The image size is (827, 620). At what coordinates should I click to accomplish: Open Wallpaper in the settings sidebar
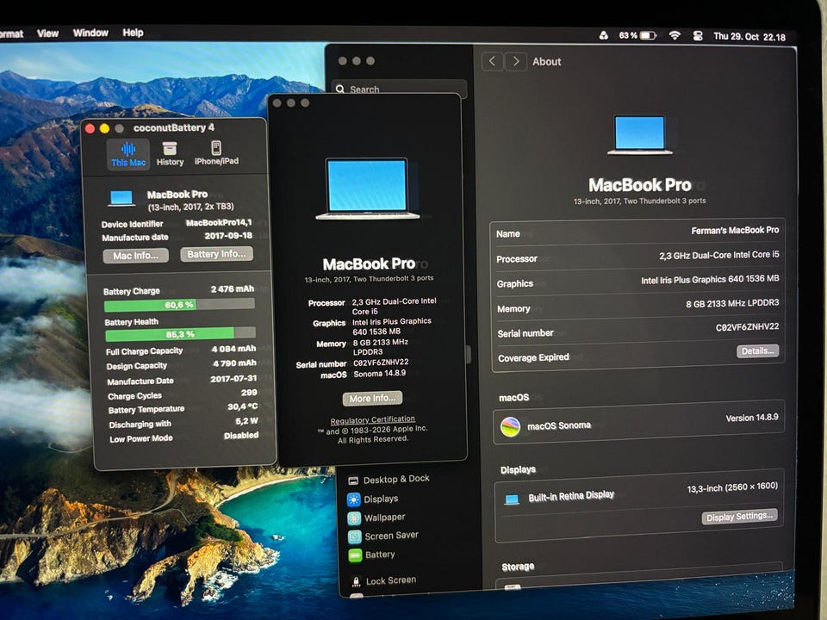point(376,518)
